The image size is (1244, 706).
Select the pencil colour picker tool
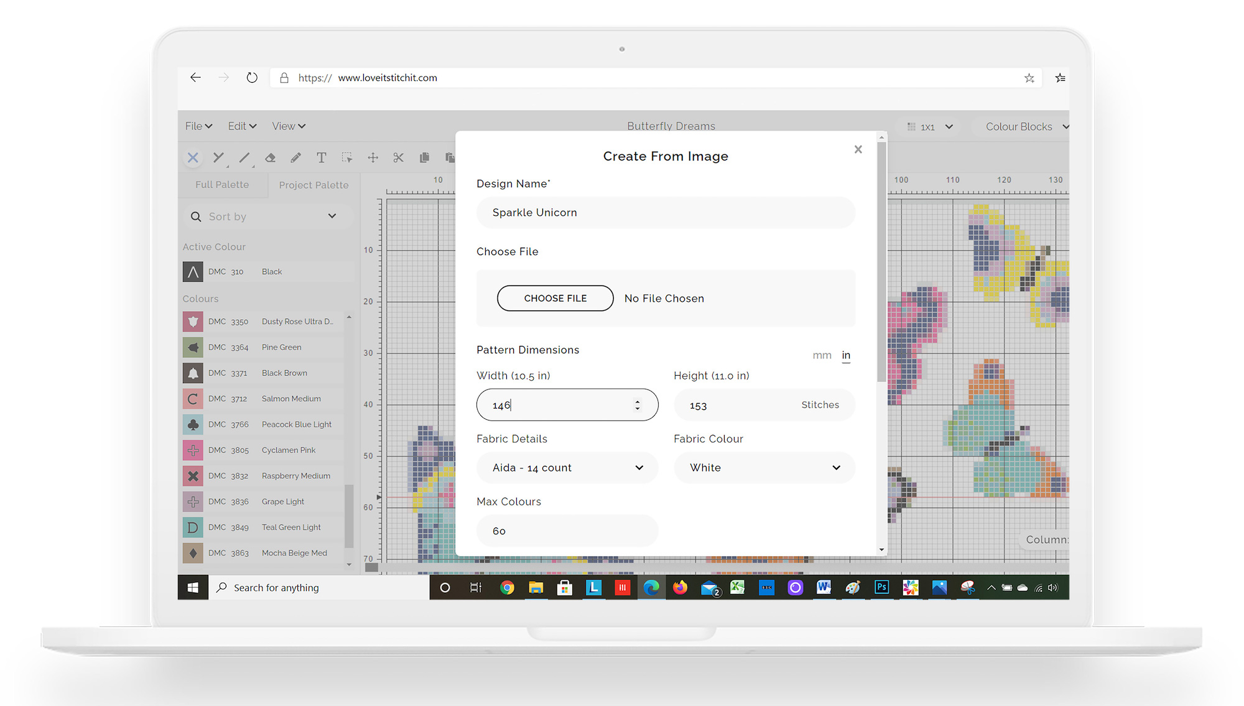point(295,157)
